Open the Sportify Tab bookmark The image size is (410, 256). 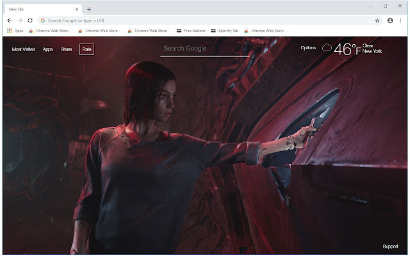pyautogui.click(x=225, y=31)
